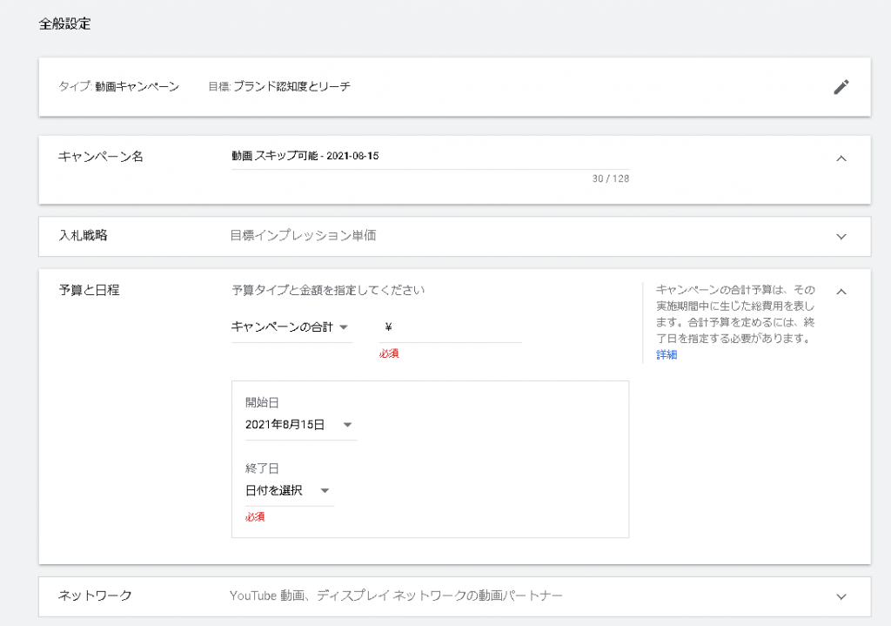Click the 予算タイプと金額を指定してください text
Viewport: 891px width, 626px height.
328,290
